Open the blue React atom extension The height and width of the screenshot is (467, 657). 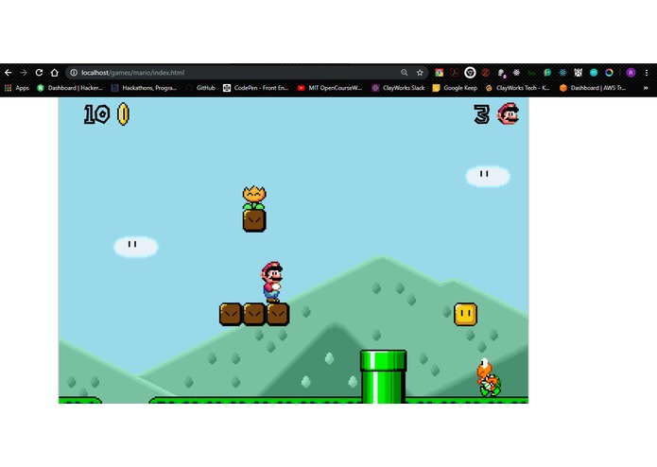pos(562,73)
